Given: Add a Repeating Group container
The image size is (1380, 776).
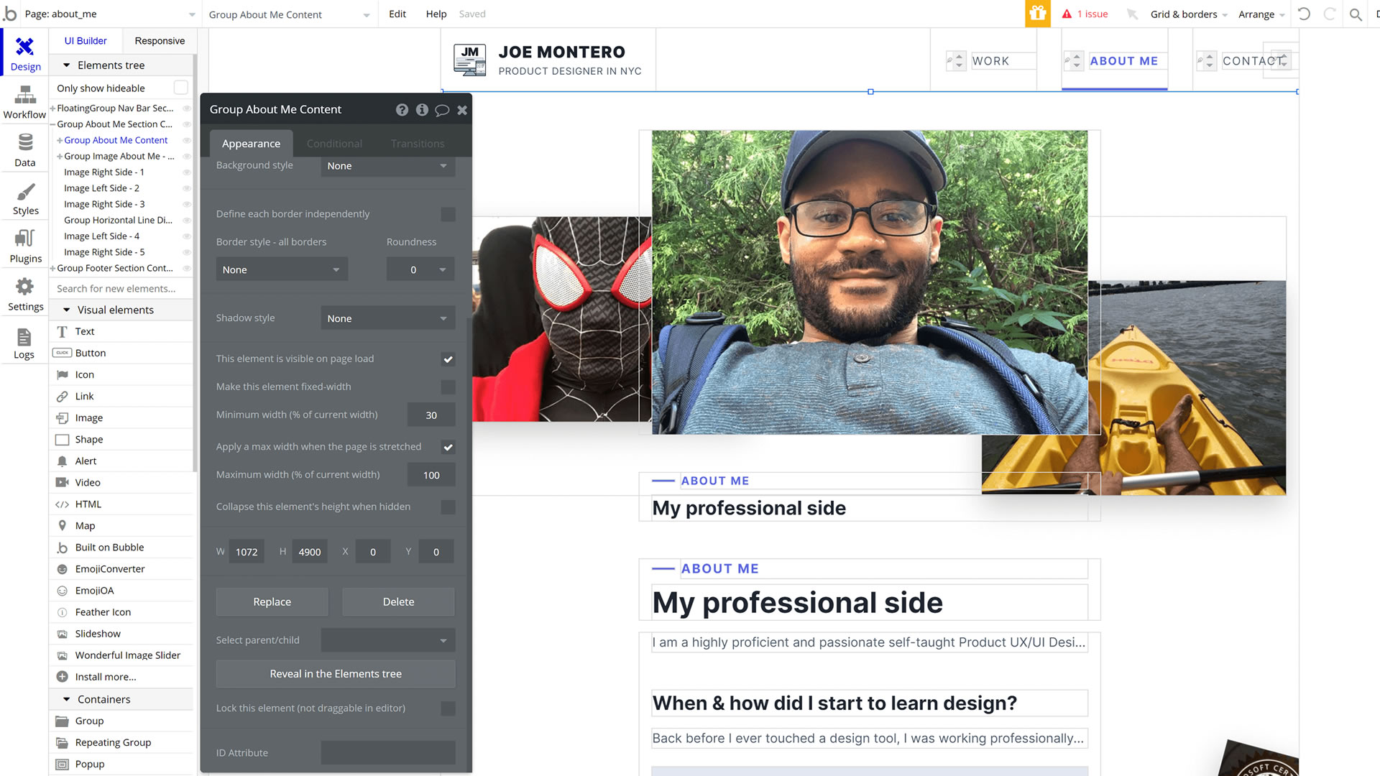Looking at the screenshot, I should click(121, 742).
